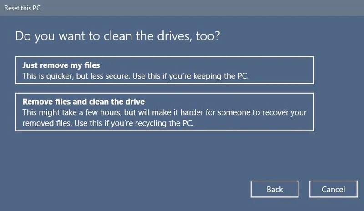
Task: Choose the 'Just remove my files' option
Action: point(165,70)
